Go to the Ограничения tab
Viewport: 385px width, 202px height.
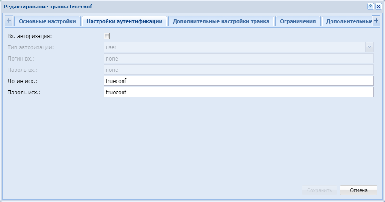pyautogui.click(x=298, y=21)
